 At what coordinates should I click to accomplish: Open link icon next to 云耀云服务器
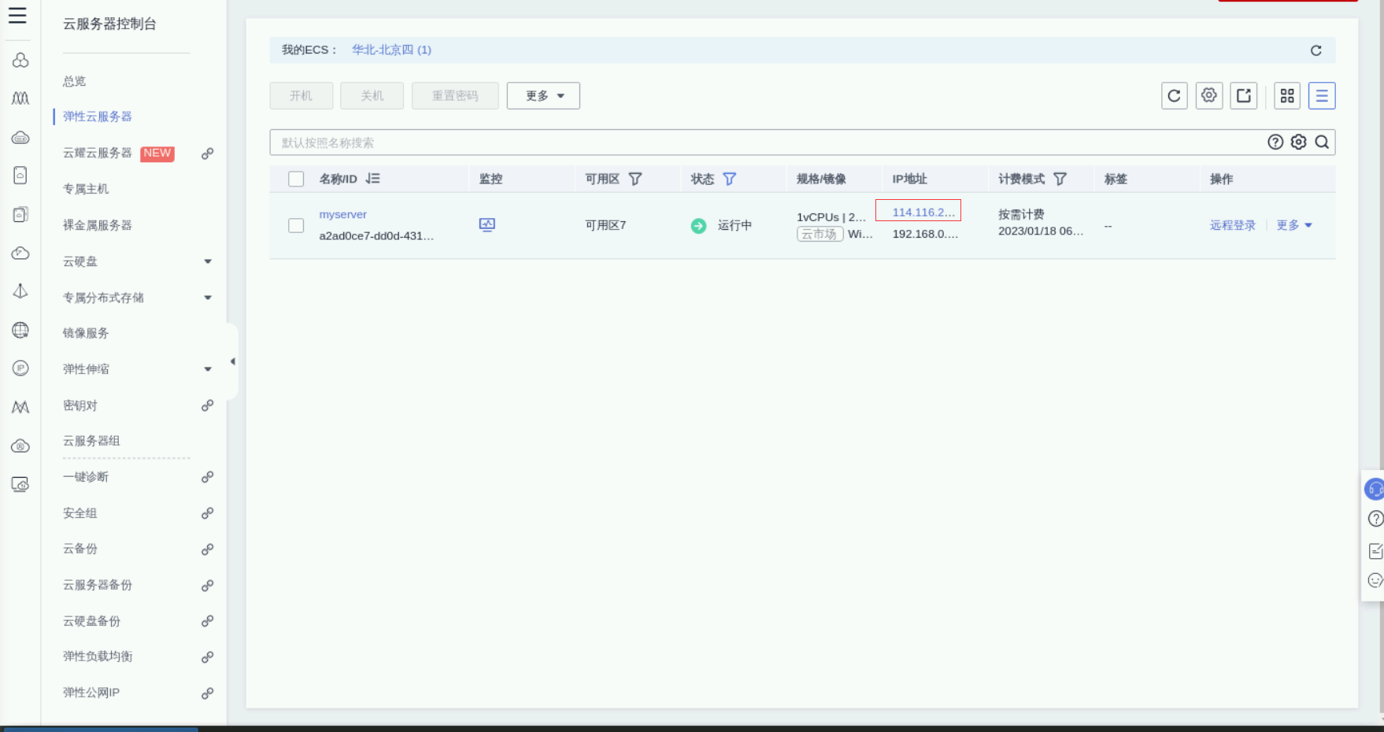(x=207, y=153)
